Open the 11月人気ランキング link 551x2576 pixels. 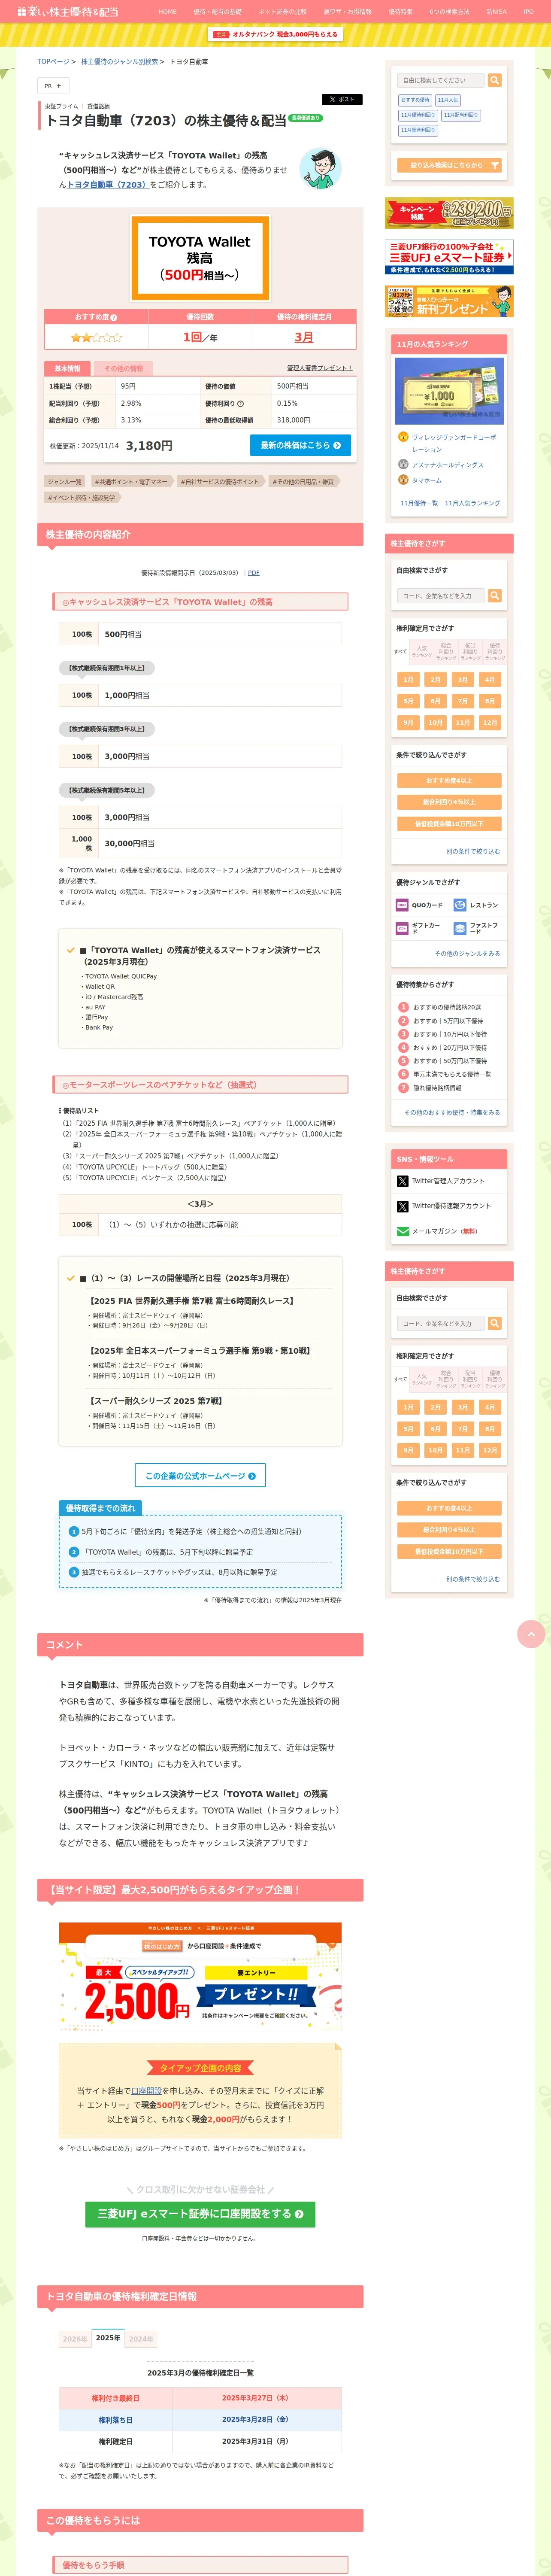click(473, 503)
